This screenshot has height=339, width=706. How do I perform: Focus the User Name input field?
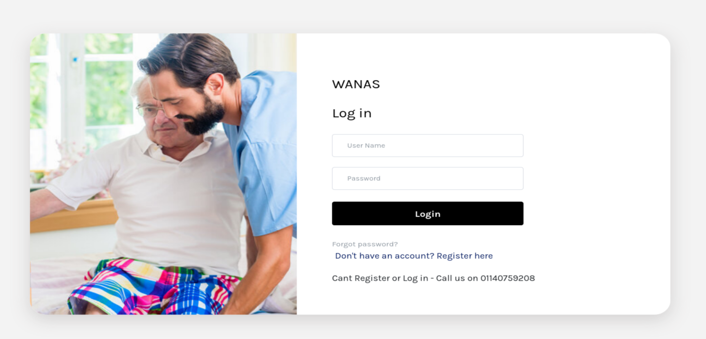tap(427, 145)
